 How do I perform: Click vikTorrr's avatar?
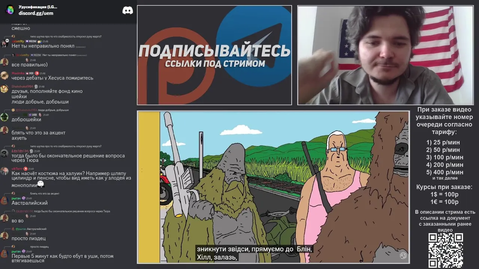tap(4, 171)
